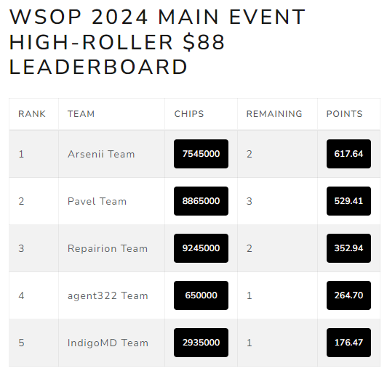387x376 pixels.
Task: Sort by the CHIPS column header
Action: coord(189,114)
